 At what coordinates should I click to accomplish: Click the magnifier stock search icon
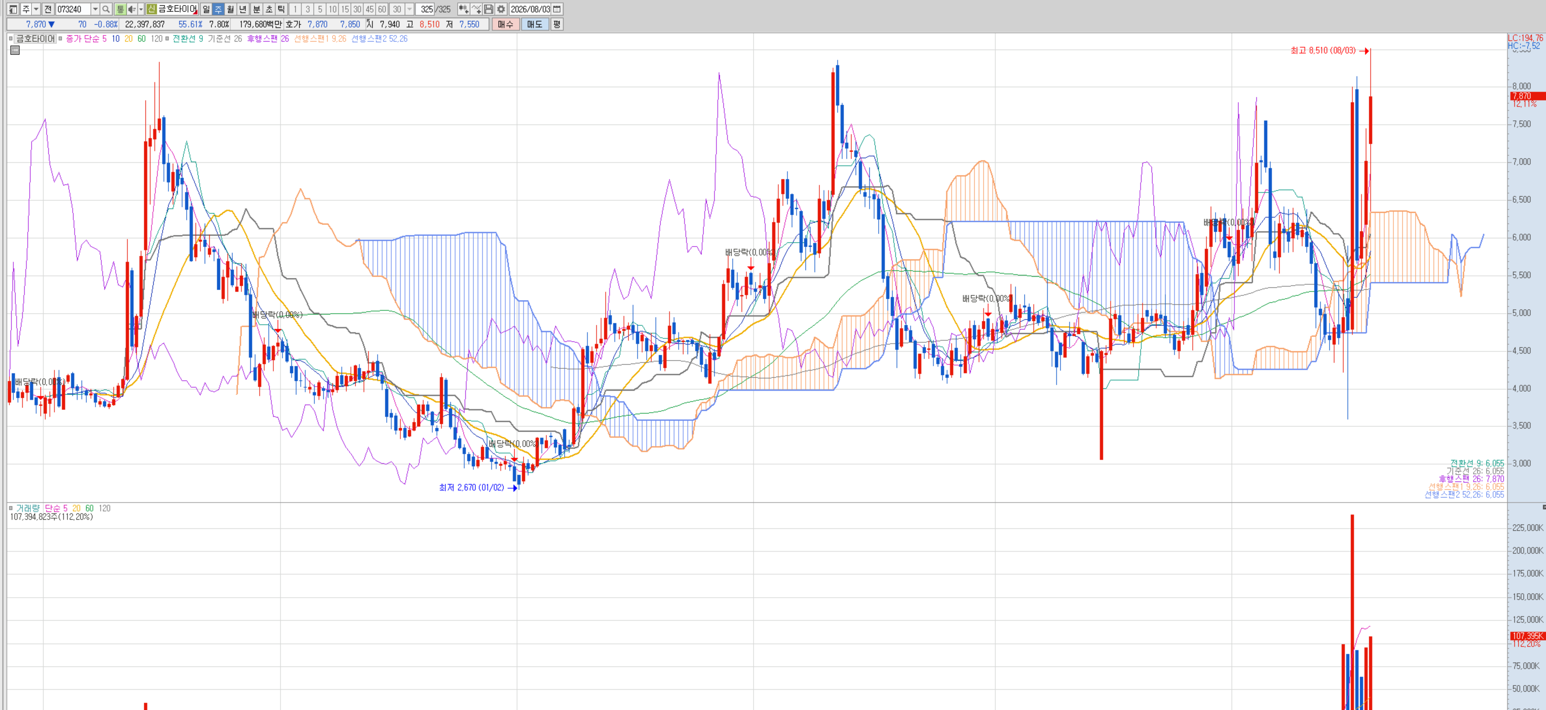pyautogui.click(x=106, y=9)
